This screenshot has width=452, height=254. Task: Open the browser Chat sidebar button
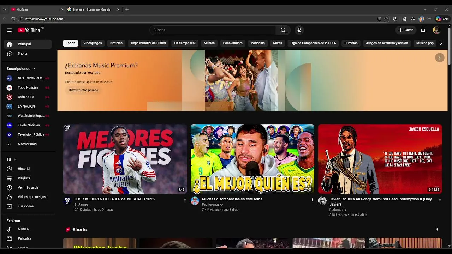point(442,19)
